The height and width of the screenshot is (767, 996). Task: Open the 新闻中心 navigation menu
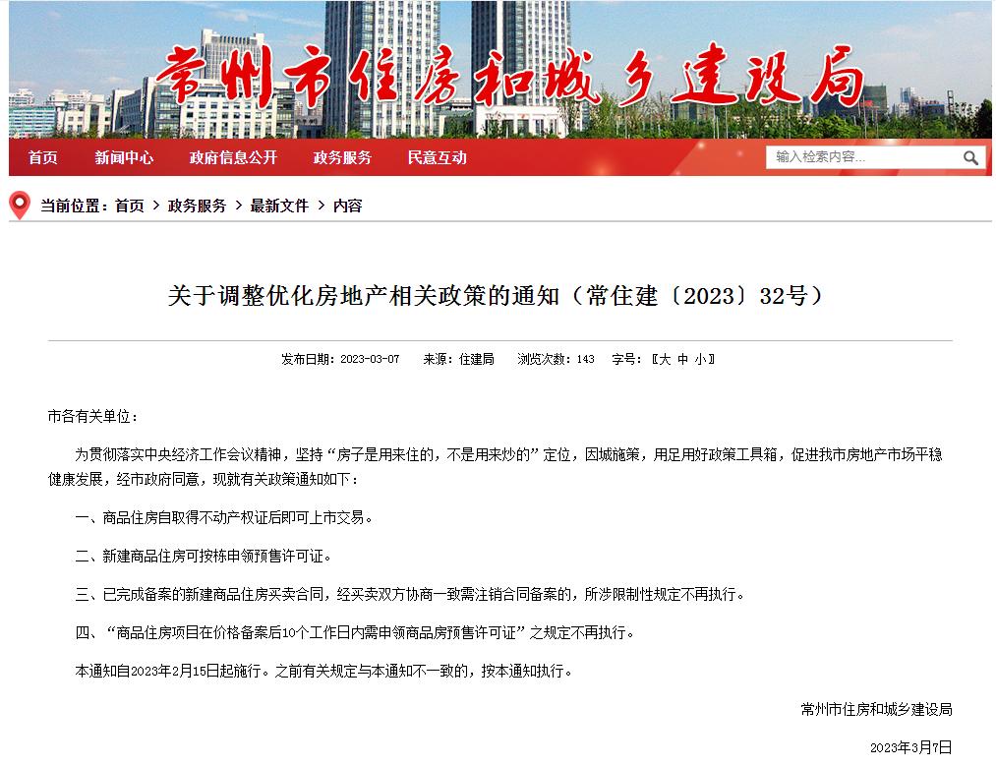[124, 158]
